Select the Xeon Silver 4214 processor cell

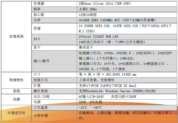pos(127,4)
